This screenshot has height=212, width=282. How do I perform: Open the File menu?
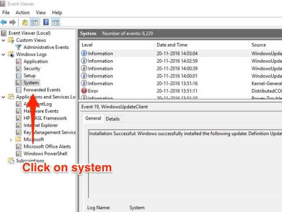coord(6,12)
